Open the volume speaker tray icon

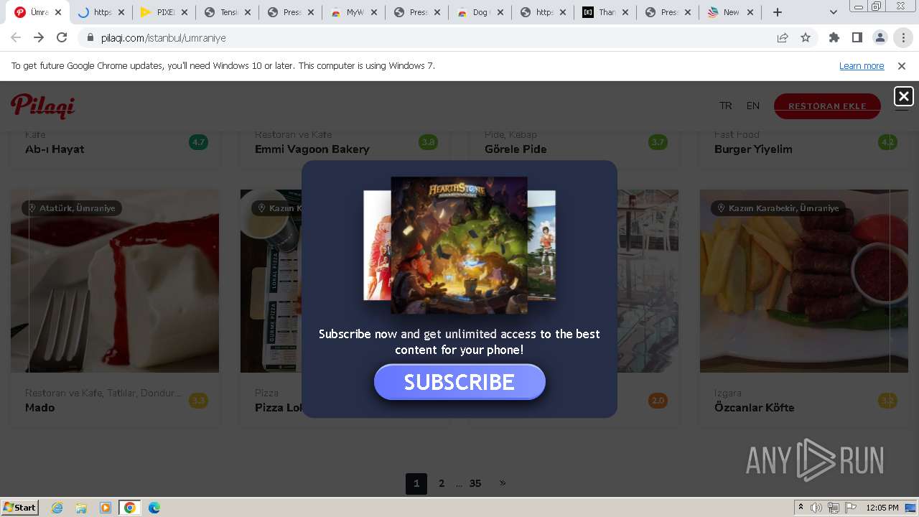tap(816, 508)
